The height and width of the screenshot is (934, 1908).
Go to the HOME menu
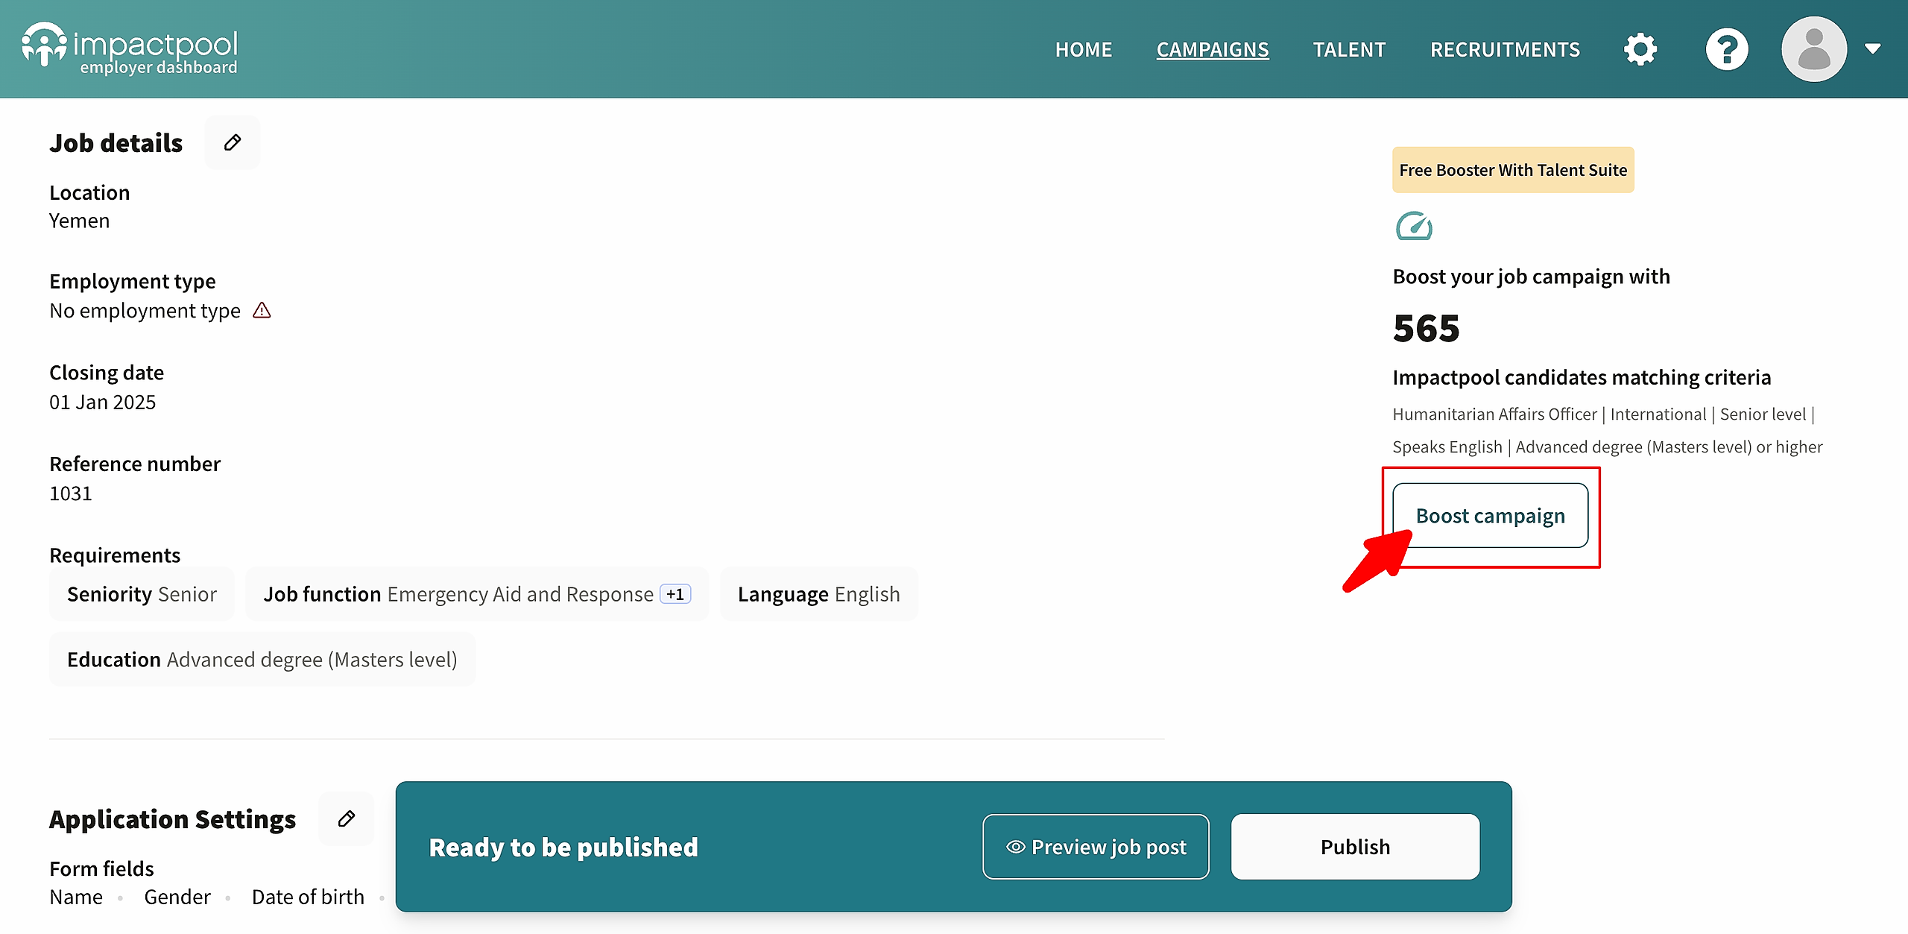click(x=1084, y=49)
